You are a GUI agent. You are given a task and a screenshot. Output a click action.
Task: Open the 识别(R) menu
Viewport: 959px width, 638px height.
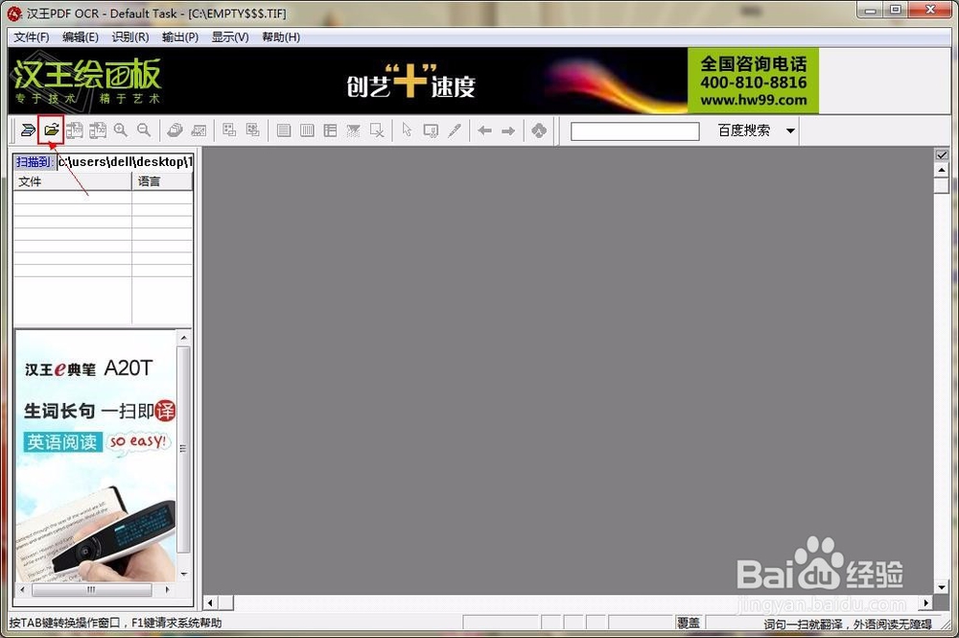[130, 37]
